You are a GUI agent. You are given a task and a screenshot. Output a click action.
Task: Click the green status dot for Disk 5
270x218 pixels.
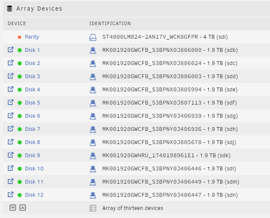pyautogui.click(x=20, y=103)
